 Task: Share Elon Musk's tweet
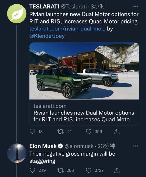(117, 170)
